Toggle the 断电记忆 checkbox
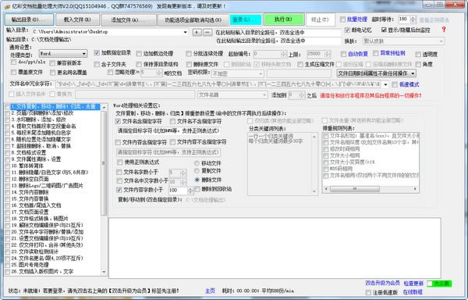 coord(347,30)
